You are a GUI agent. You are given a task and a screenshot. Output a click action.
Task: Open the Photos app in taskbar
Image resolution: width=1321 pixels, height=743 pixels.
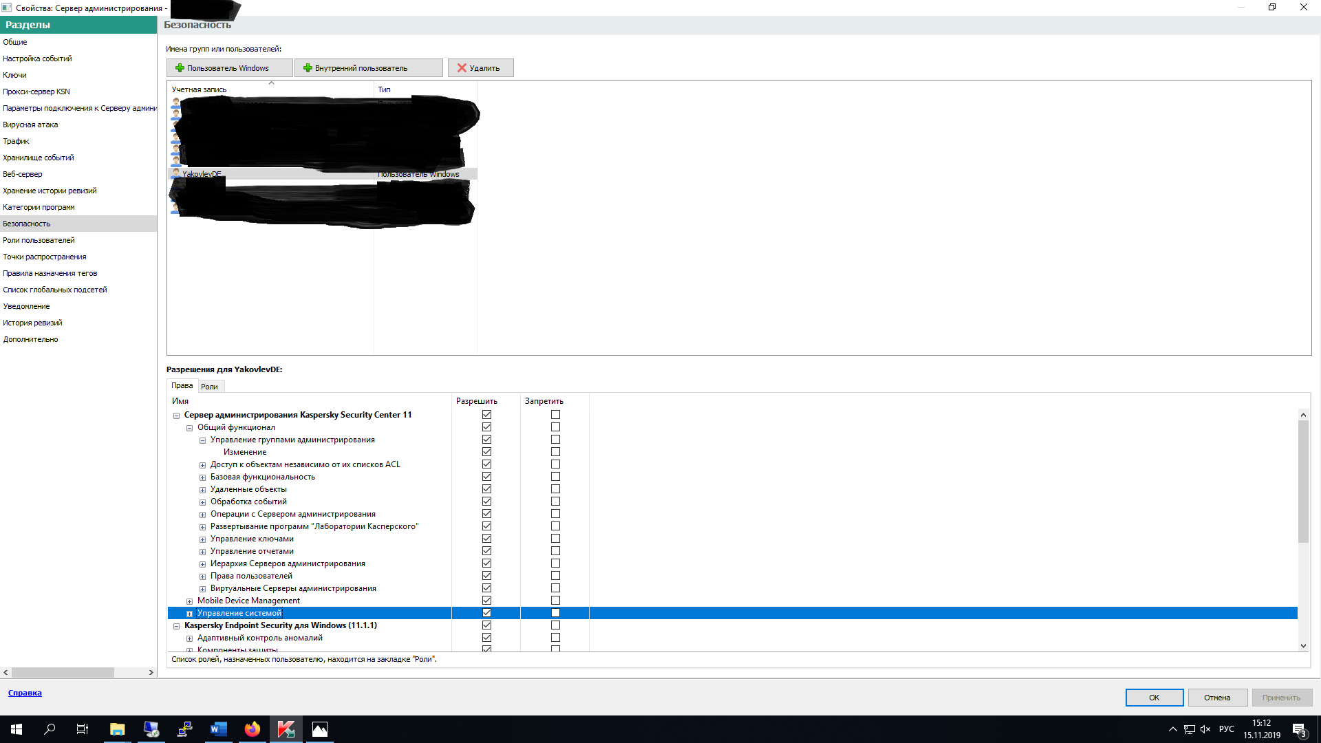(x=319, y=729)
